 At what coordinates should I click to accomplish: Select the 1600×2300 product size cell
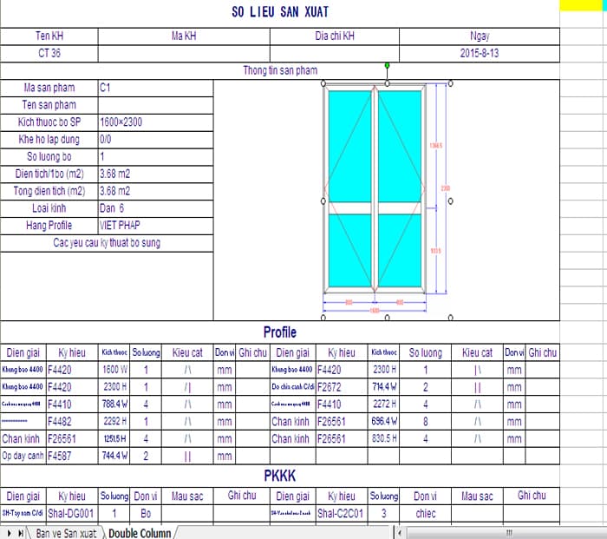(154, 122)
